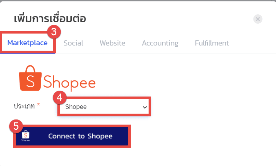Click the Connect to Shopee button

[72, 136]
